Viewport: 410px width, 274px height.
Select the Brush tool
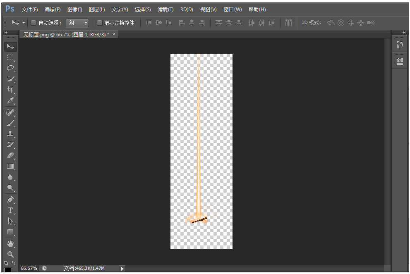[10, 123]
